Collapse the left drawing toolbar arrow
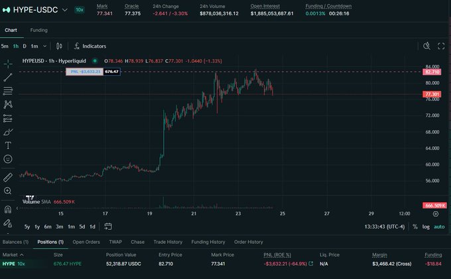 pos(17,208)
